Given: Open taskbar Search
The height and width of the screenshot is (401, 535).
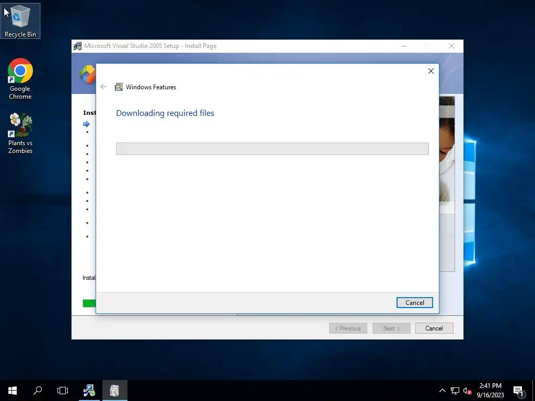Looking at the screenshot, I should 38,391.
